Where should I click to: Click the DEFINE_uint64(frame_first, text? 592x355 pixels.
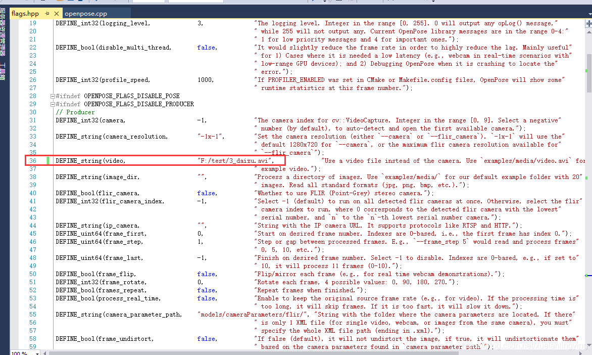pyautogui.click(x=101, y=234)
